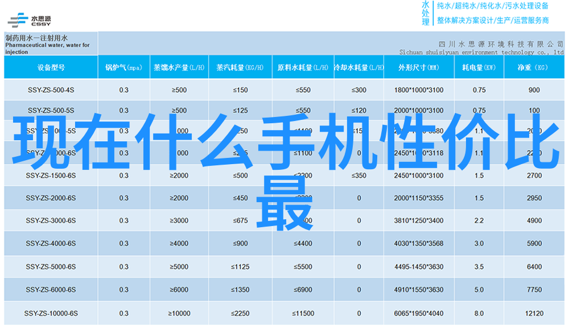Click the 整体解决方案设计|生产|运营服务商 text
The width and height of the screenshot is (569, 330).
[x=492, y=20]
